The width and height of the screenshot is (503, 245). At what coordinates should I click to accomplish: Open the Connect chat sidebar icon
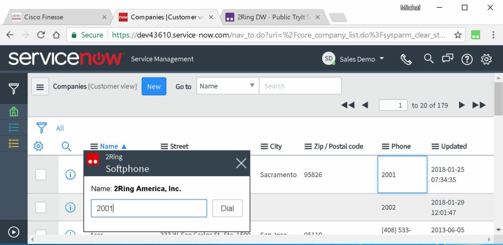tap(447, 59)
